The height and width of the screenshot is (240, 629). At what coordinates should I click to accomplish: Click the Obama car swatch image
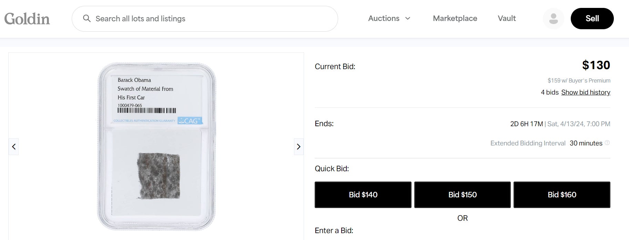(x=159, y=175)
